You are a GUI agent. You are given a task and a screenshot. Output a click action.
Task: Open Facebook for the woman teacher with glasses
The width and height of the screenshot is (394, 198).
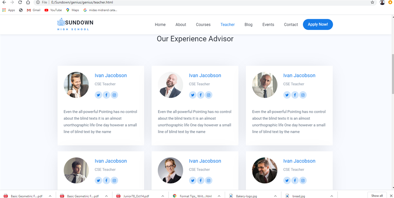tap(200, 180)
